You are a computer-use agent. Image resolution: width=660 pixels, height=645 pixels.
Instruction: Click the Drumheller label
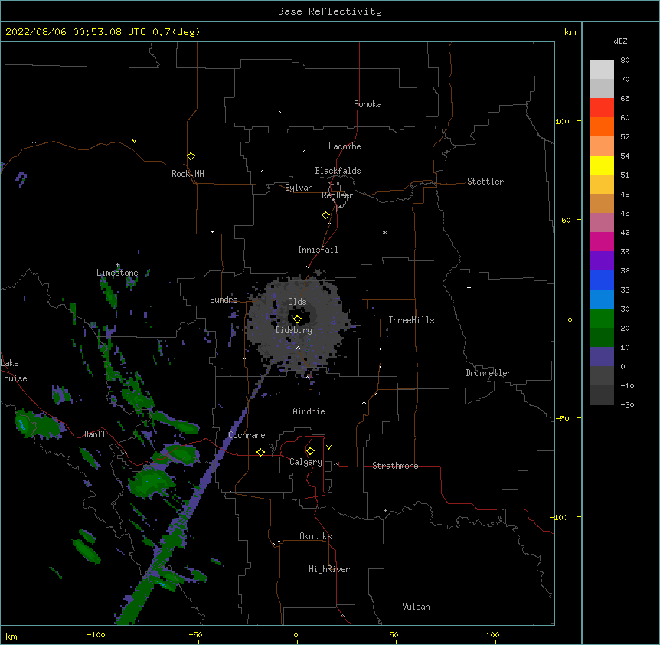[x=488, y=373]
